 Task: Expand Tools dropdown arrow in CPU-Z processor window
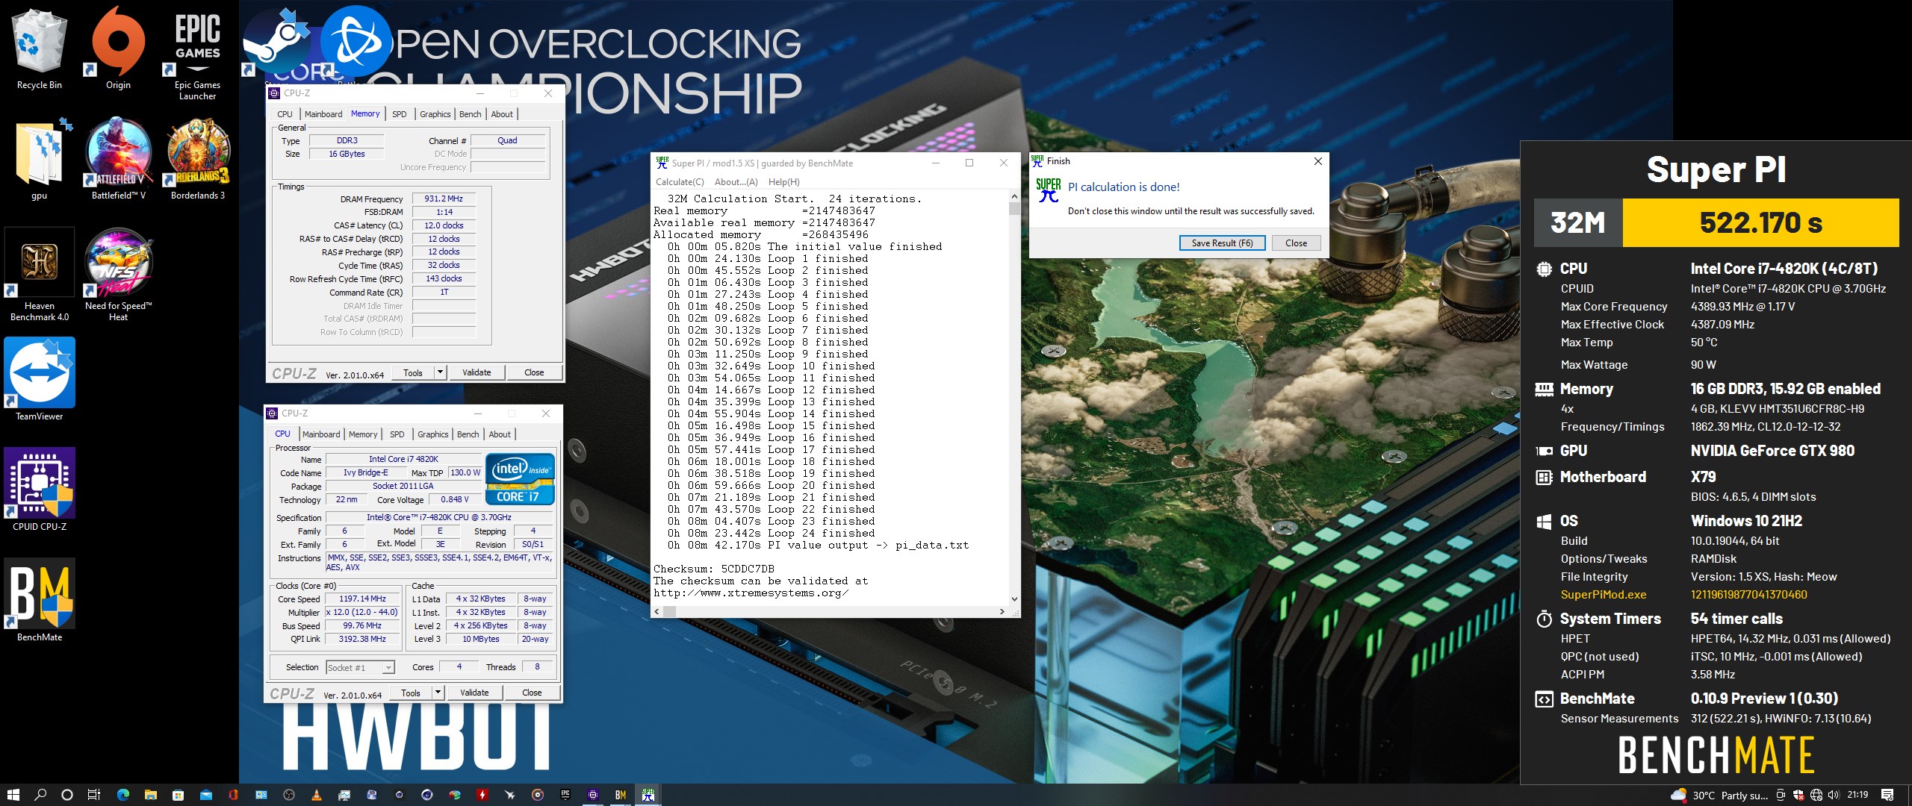pyautogui.click(x=438, y=693)
